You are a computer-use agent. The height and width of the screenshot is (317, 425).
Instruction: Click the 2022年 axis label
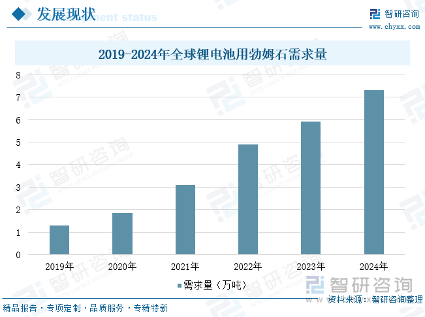pos(248,266)
